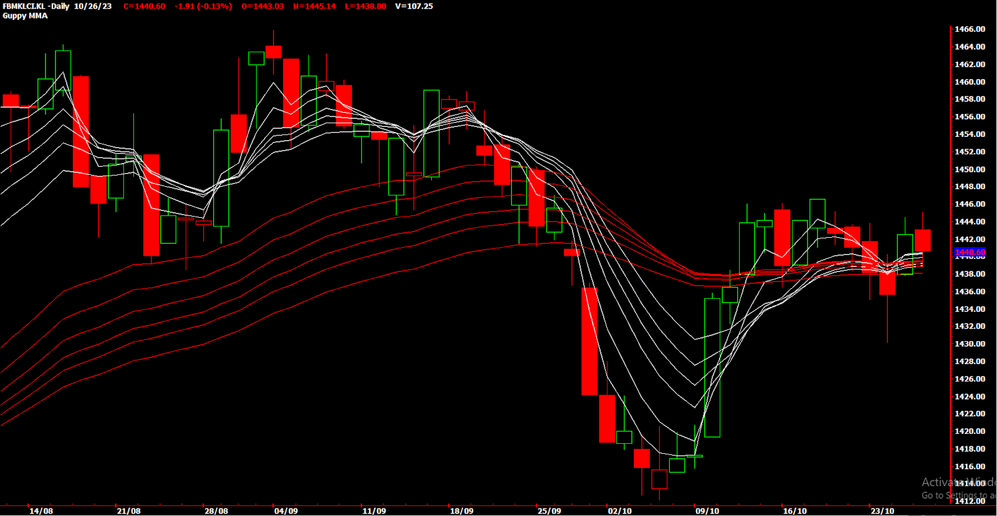Click the 18/09 date axis label

point(462,511)
